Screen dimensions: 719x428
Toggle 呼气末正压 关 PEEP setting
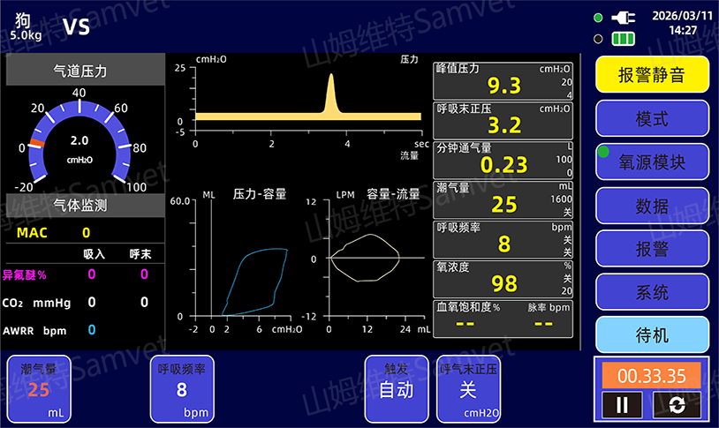click(x=468, y=389)
